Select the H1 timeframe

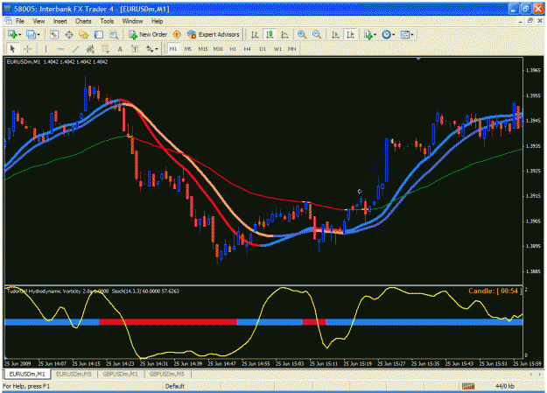[x=233, y=49]
